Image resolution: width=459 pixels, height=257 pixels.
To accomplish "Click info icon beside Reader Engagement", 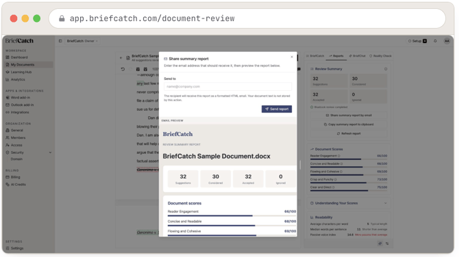I will [339, 156].
